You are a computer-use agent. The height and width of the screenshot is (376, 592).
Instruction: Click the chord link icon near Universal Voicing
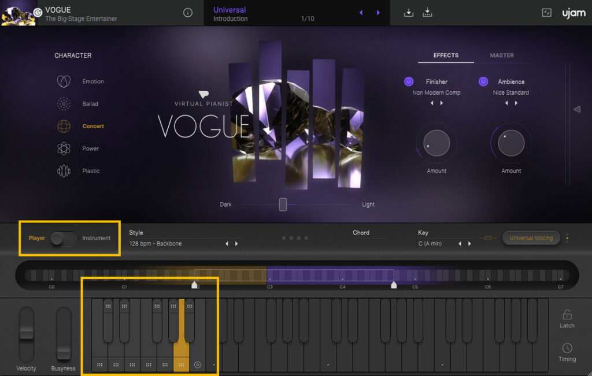click(488, 237)
